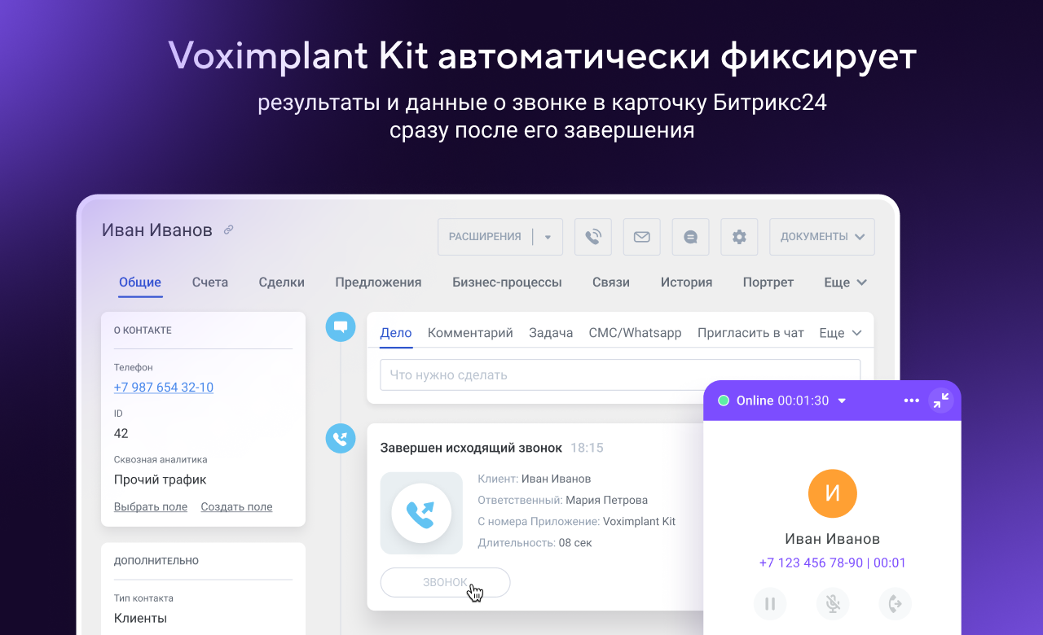Open the chat messenger icon in the toolbar
The width and height of the screenshot is (1043, 635).
690,236
